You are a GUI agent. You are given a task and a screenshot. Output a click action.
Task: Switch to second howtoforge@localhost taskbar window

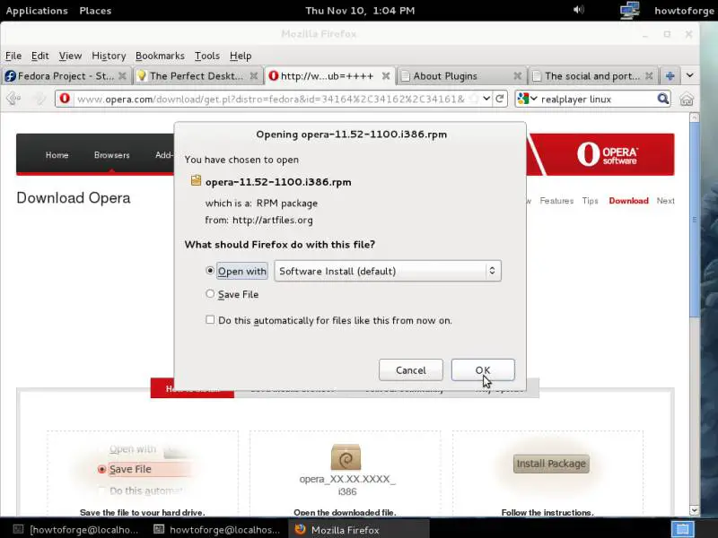point(216,529)
